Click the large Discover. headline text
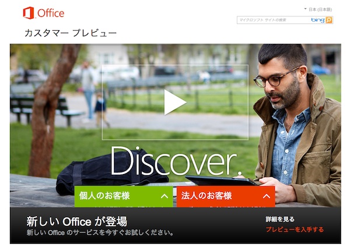Viewport: 350px width, 245px height. 176,161
